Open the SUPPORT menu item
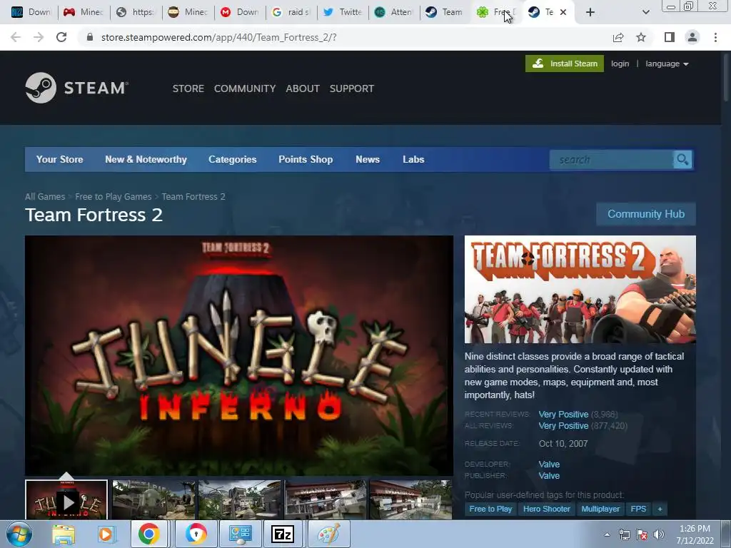Viewport: 731px width, 548px height. (x=351, y=88)
